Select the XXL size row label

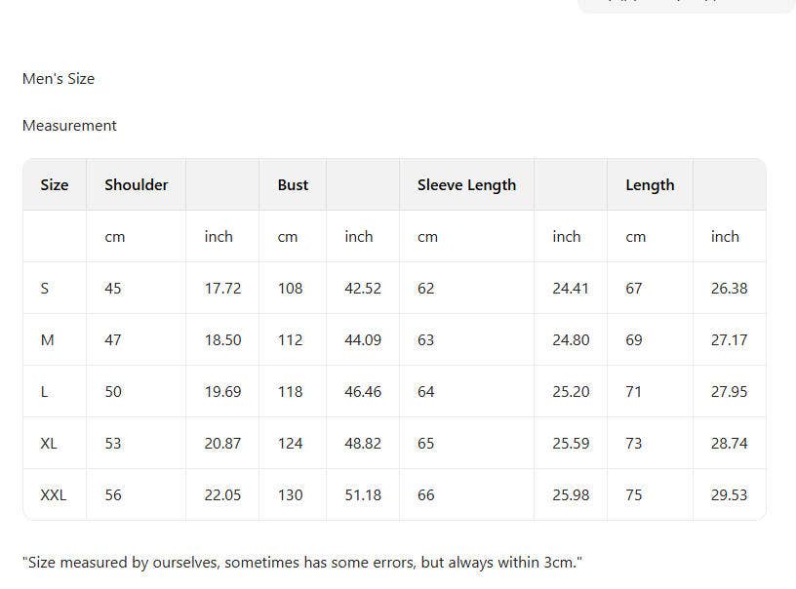54,494
